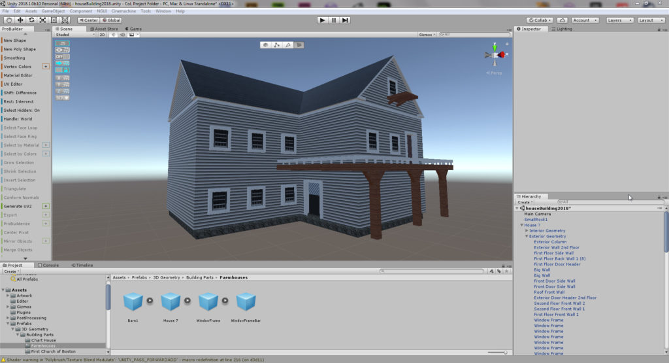
Task: Toggle scene lighting with the sun icon
Action: coord(112,35)
